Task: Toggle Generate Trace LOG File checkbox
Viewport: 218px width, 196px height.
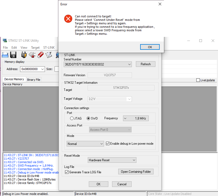Action: click(67, 172)
